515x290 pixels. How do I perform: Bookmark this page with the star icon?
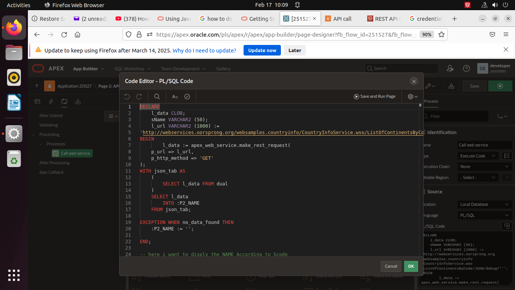tap(441, 34)
